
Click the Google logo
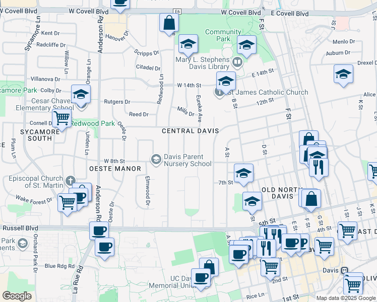pyautogui.click(x=16, y=295)
